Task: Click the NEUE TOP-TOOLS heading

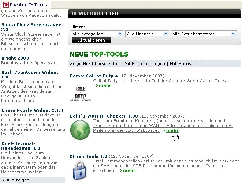Action: (x=99, y=54)
